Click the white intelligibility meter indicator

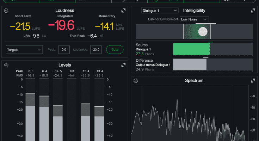click(x=203, y=32)
